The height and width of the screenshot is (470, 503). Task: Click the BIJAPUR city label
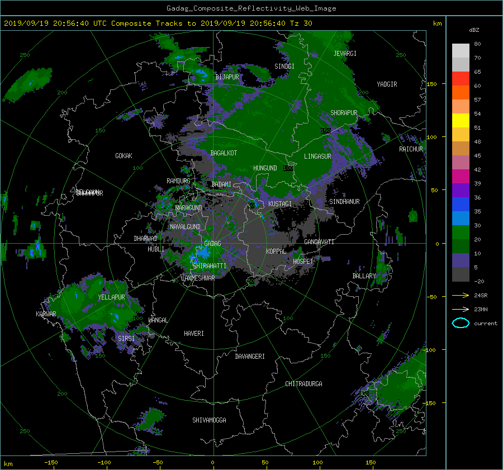[x=227, y=77]
